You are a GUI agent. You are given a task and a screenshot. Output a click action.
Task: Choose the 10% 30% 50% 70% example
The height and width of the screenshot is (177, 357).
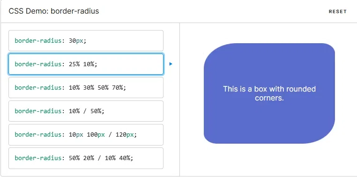pyautogui.click(x=86, y=88)
